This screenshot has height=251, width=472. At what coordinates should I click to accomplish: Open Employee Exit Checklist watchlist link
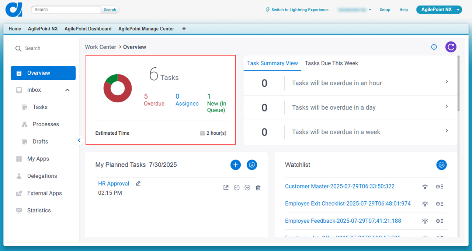(x=348, y=204)
